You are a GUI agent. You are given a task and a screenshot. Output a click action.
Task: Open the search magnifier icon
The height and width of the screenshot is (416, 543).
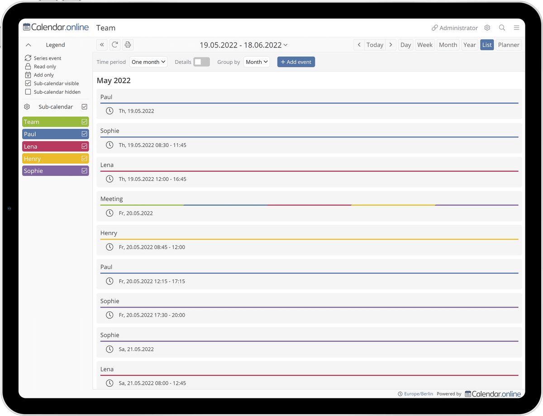pos(502,28)
